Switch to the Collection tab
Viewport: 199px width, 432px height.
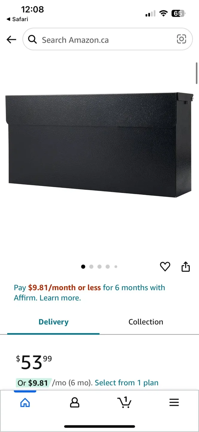(146, 322)
